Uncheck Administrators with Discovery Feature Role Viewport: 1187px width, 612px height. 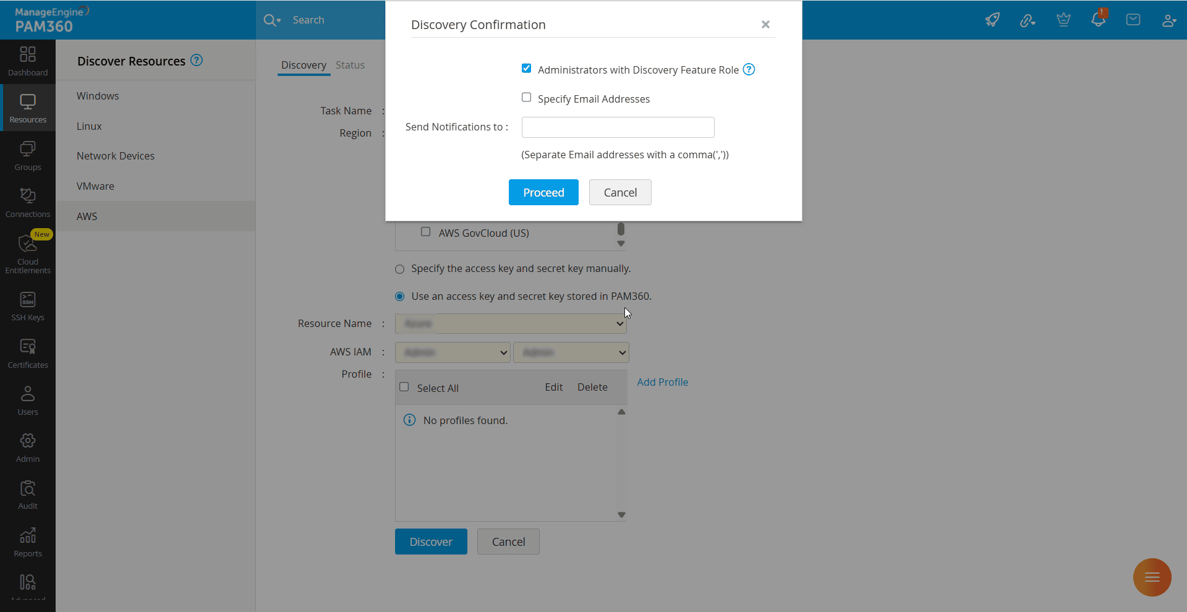tap(526, 69)
